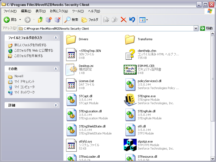Select the Desktop.ini file icon
The height and width of the screenshot is (162, 216).
[71, 69]
